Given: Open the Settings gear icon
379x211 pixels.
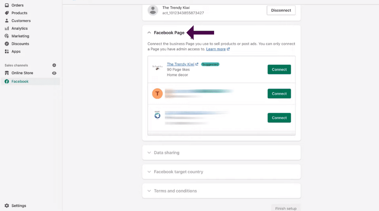Looking at the screenshot, I should coord(7,205).
